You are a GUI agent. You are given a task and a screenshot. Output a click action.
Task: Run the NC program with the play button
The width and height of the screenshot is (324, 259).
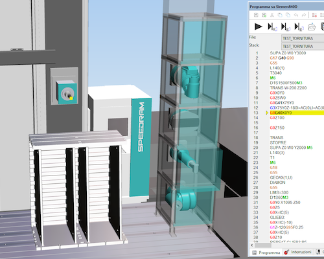coord(258,27)
